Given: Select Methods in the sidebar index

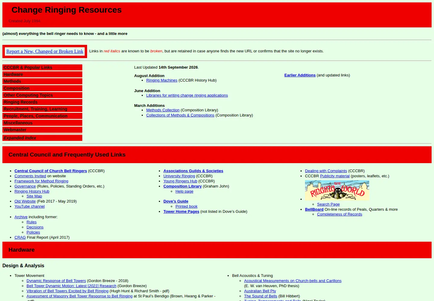Looking at the screenshot, I should (x=42, y=81).
